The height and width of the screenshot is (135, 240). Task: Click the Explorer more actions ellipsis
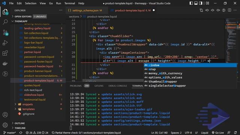pos(61,10)
